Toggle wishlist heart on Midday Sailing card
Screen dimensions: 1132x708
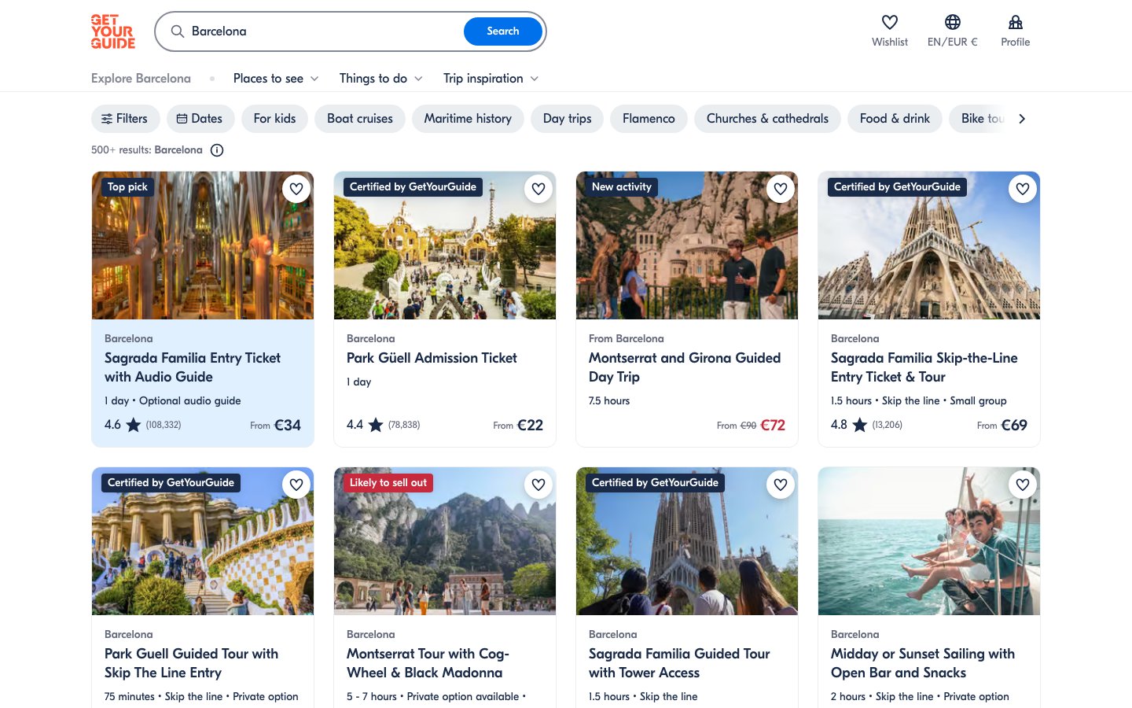(1023, 485)
